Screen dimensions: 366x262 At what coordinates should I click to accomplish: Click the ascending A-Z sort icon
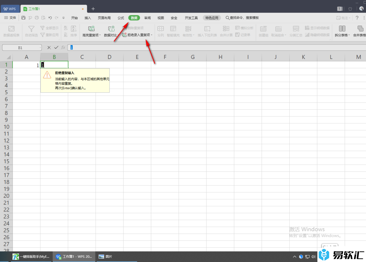click(65, 28)
